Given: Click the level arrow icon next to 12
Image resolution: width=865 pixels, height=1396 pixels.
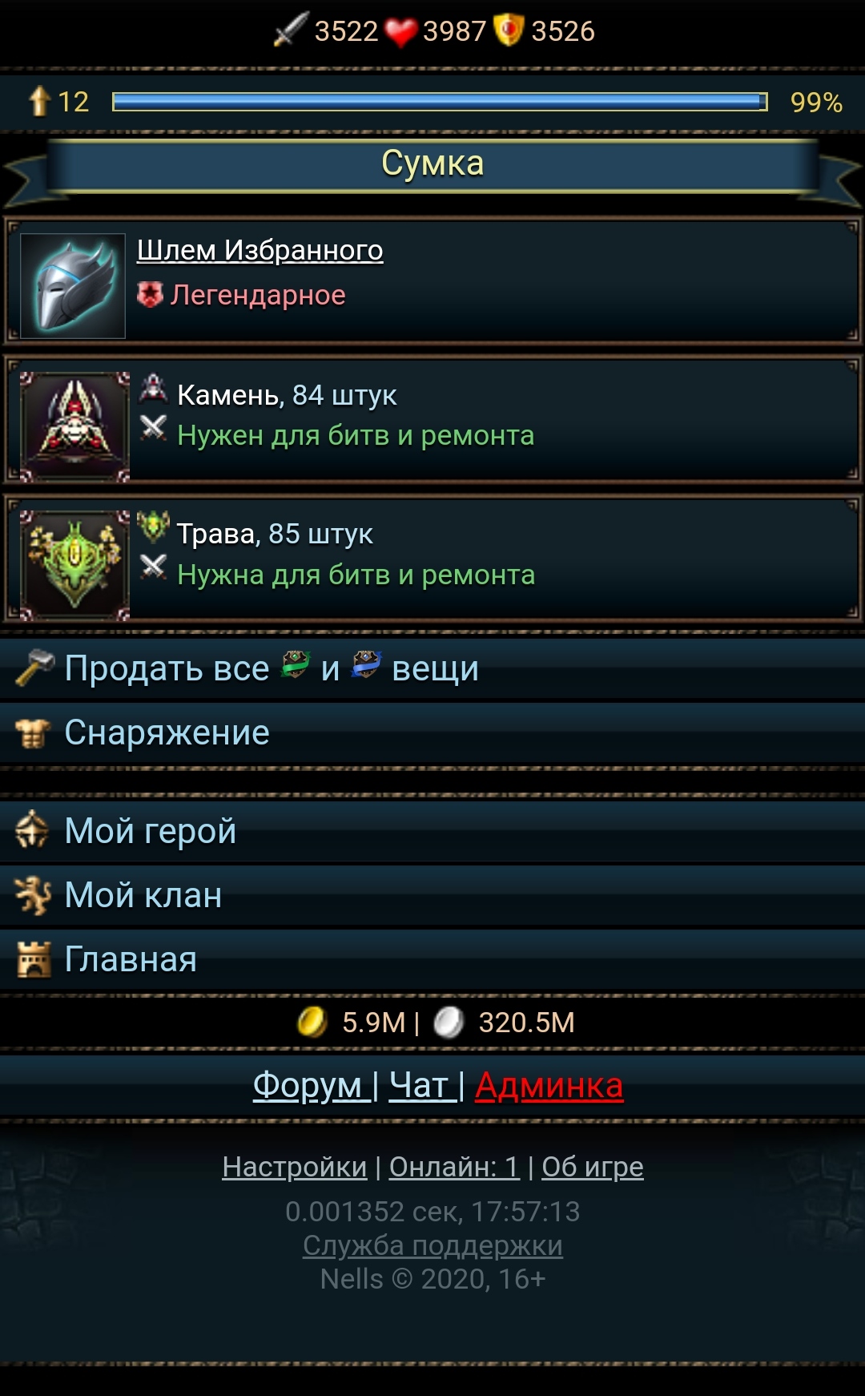Looking at the screenshot, I should (x=39, y=101).
